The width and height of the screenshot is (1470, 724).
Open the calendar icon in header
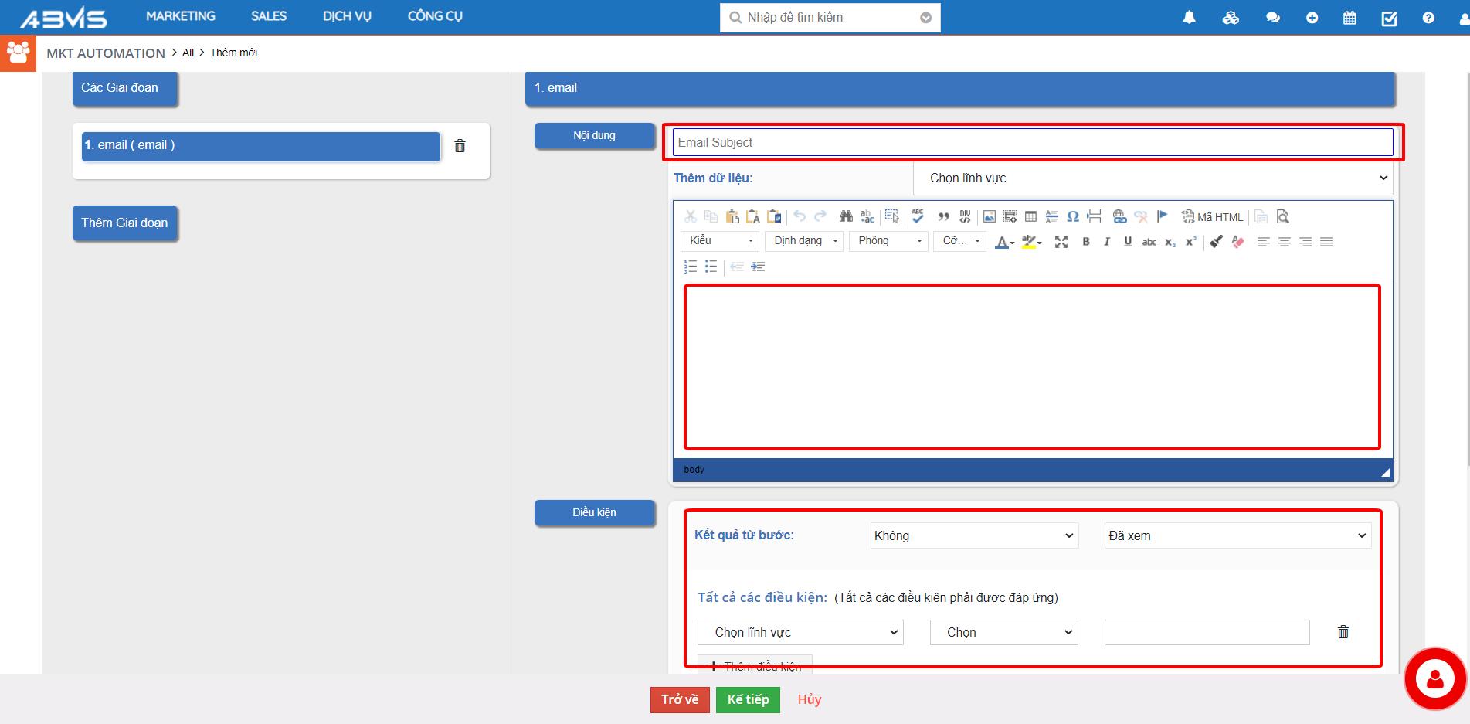(1349, 18)
